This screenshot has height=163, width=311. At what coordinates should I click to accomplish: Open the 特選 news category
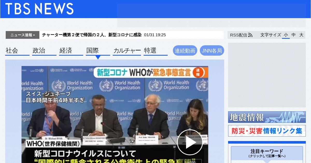[x=155, y=51]
